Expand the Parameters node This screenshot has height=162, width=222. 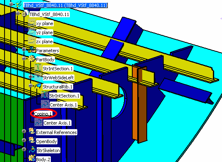[24, 49]
